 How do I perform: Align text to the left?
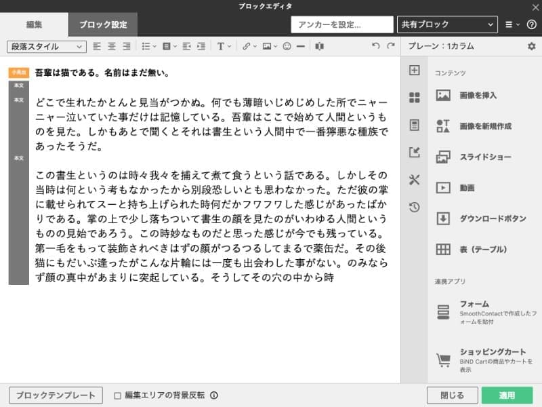(x=97, y=46)
